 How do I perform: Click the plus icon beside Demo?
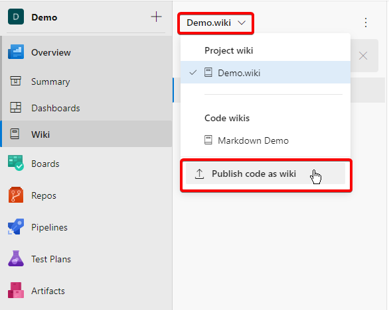coord(156,17)
